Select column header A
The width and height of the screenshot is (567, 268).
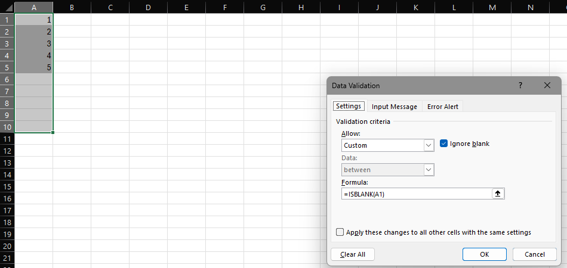point(33,7)
